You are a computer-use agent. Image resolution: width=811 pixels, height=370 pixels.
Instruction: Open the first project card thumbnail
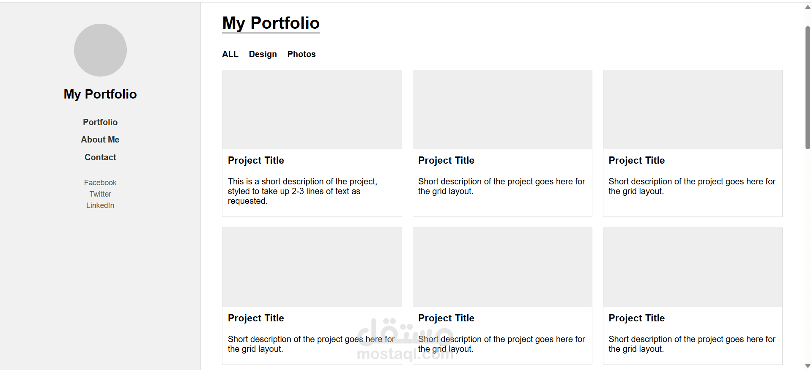point(312,110)
